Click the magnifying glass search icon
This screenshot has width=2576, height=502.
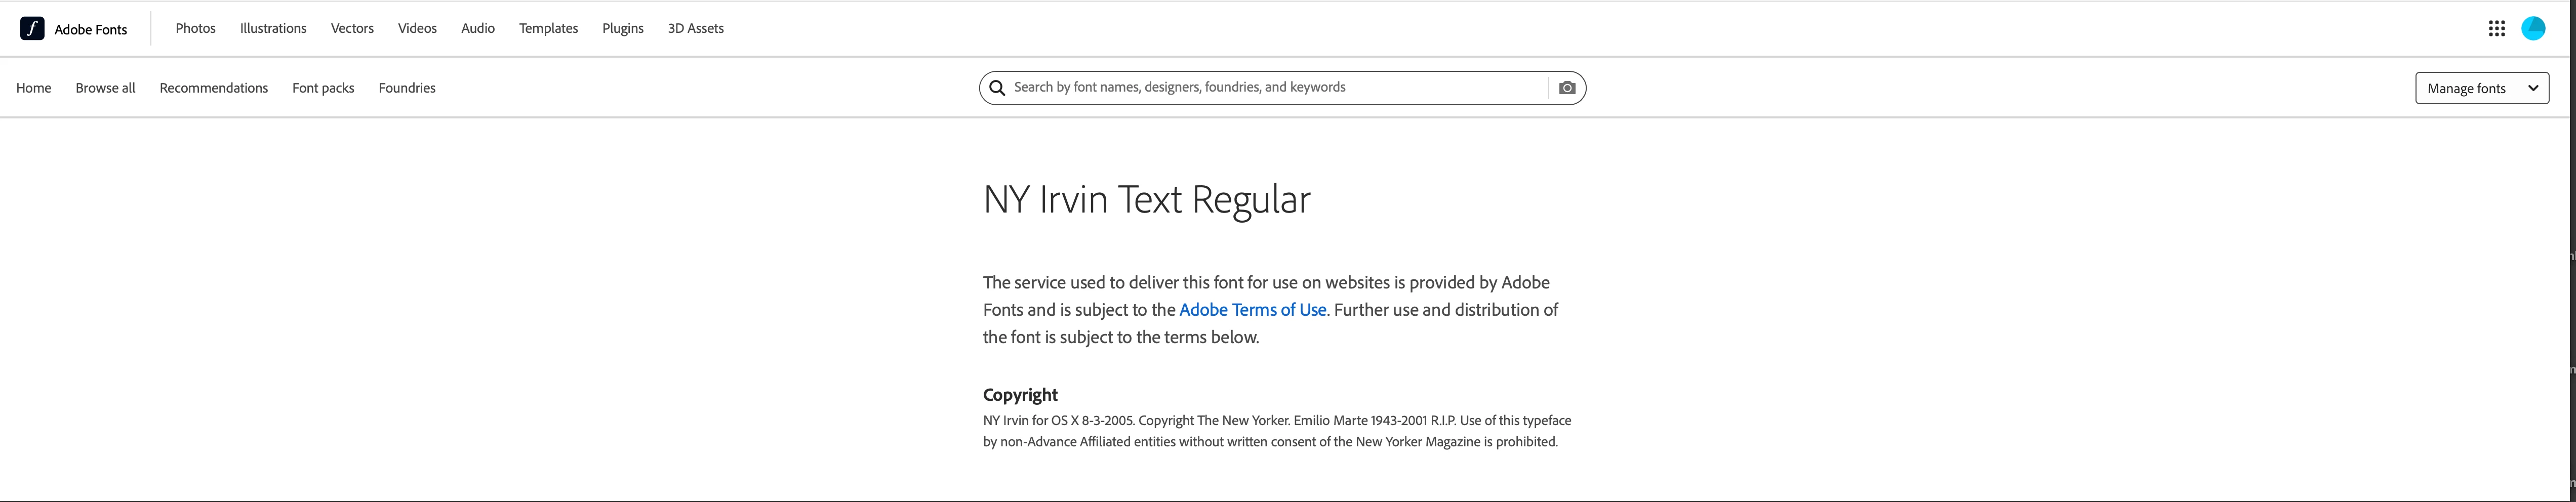997,88
